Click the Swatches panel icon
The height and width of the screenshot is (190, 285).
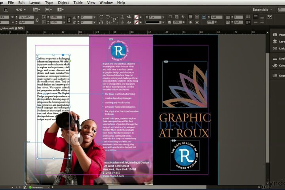[x=275, y=76]
